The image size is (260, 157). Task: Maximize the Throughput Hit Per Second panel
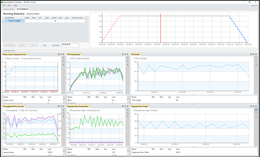[x=59, y=107]
